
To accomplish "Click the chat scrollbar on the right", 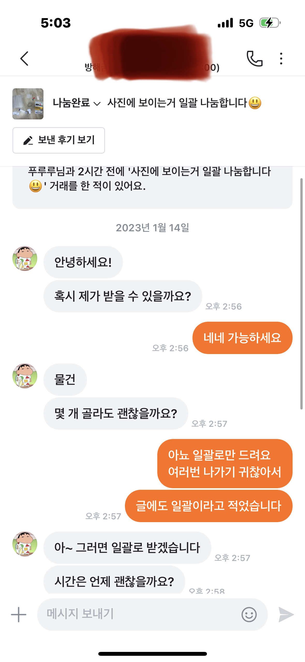I will coord(301,293).
